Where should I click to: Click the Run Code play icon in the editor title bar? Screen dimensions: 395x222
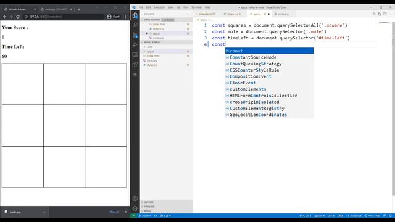374,14
